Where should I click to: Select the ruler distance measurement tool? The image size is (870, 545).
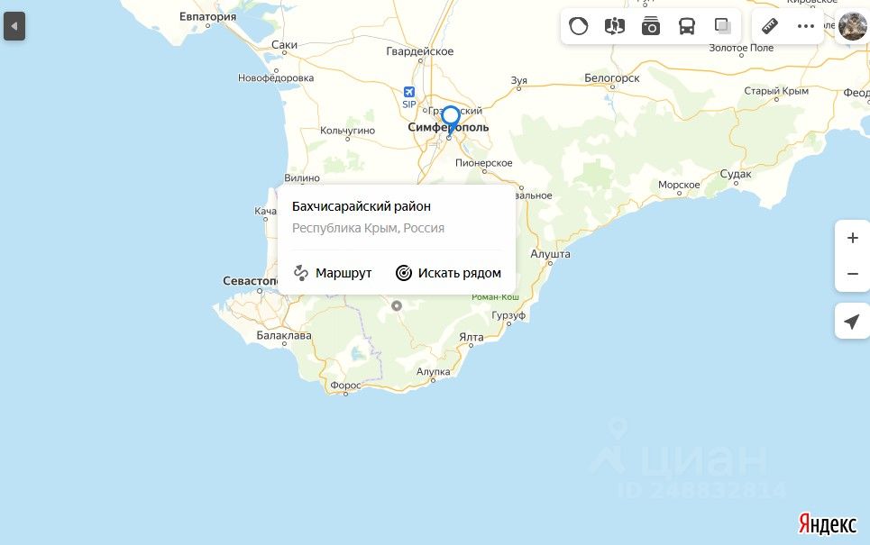tap(770, 26)
